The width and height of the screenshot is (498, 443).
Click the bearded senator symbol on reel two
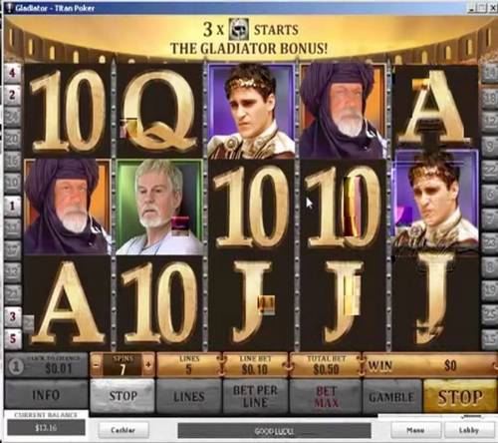pyautogui.click(x=159, y=207)
